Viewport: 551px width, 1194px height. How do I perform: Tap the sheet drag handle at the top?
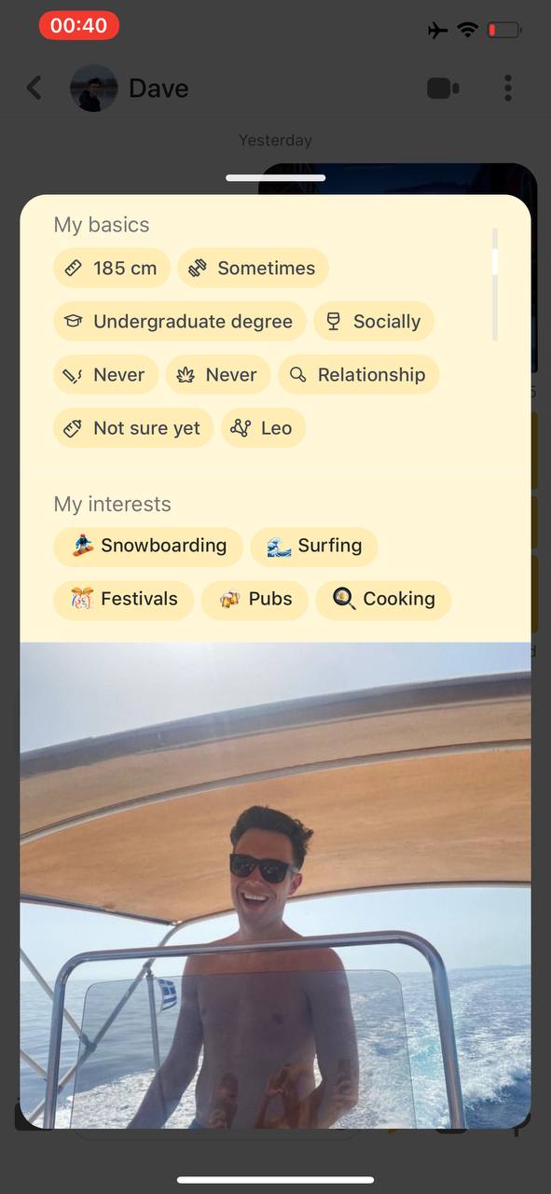pyautogui.click(x=276, y=177)
